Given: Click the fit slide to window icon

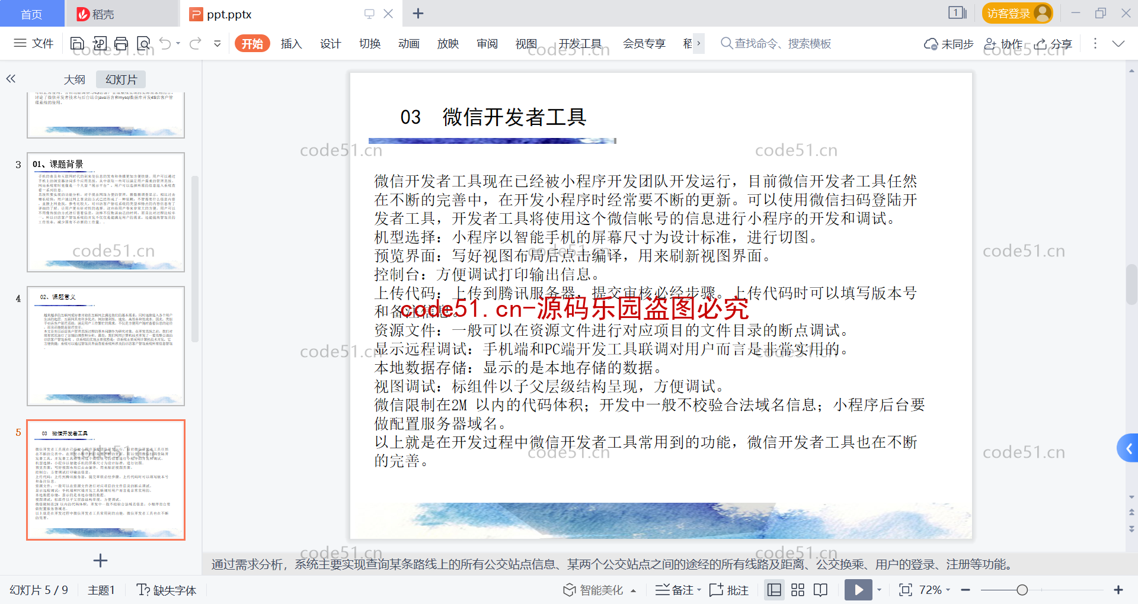Looking at the screenshot, I should (x=905, y=590).
